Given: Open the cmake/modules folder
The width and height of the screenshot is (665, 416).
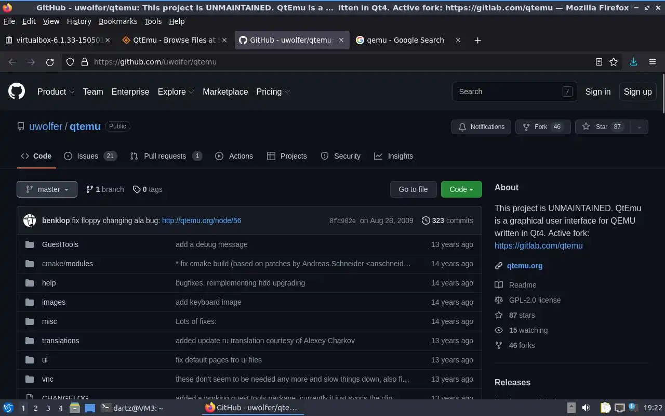Looking at the screenshot, I should pyautogui.click(x=68, y=264).
